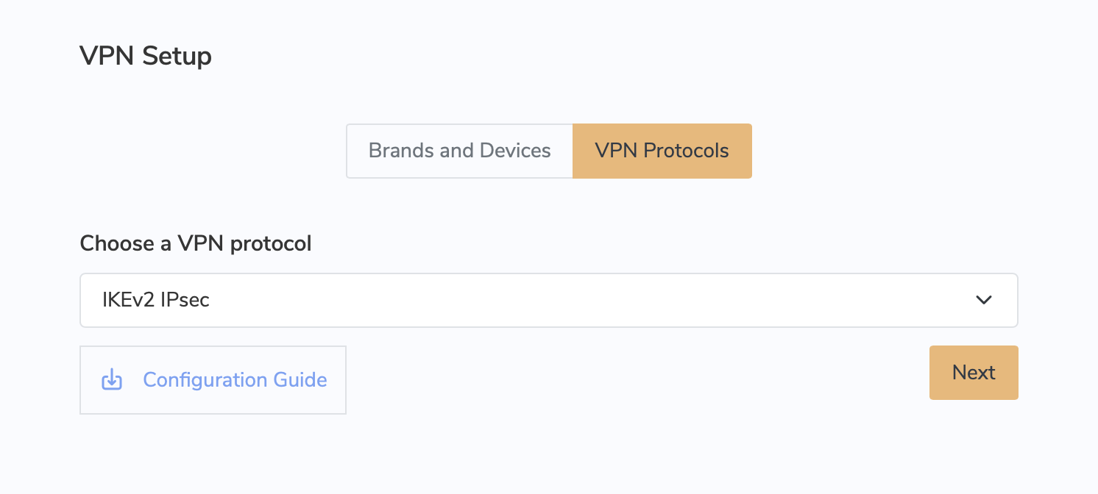This screenshot has width=1098, height=494.
Task: Expand the chevron arrow in protocol dropdown
Action: 984,300
